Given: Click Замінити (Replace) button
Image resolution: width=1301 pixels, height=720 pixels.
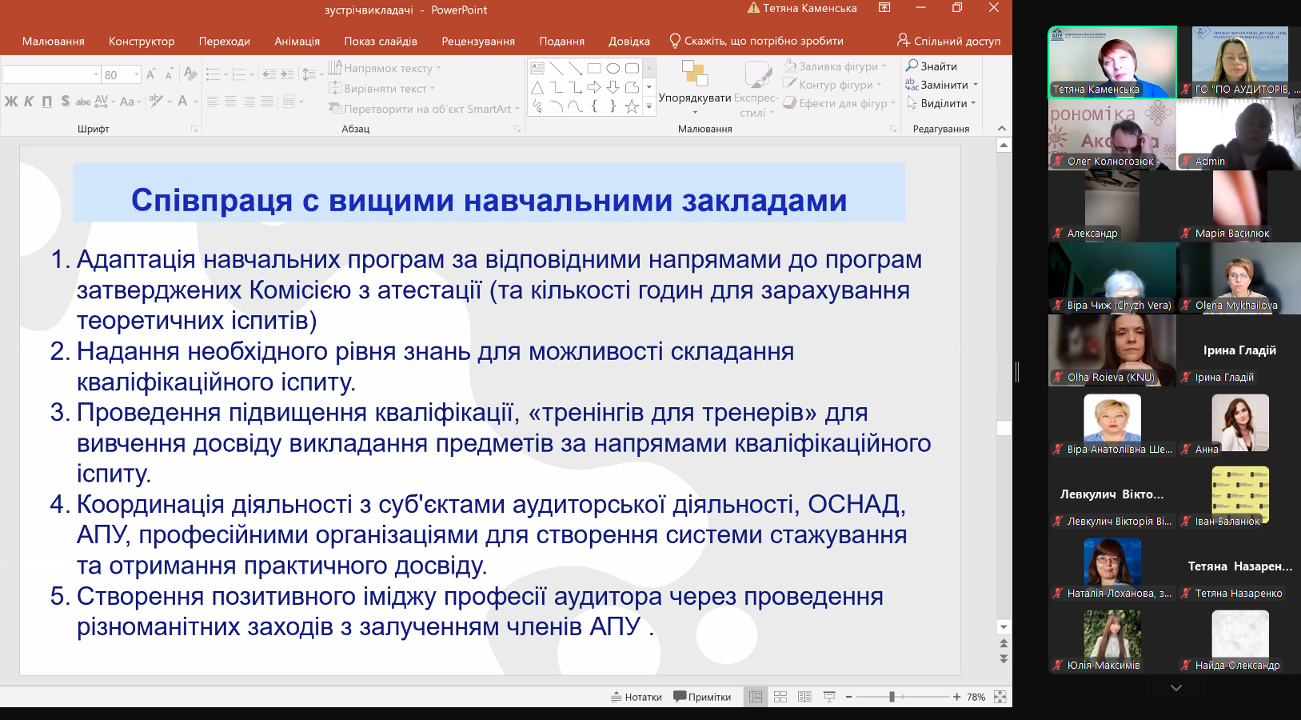Looking at the screenshot, I should [941, 84].
